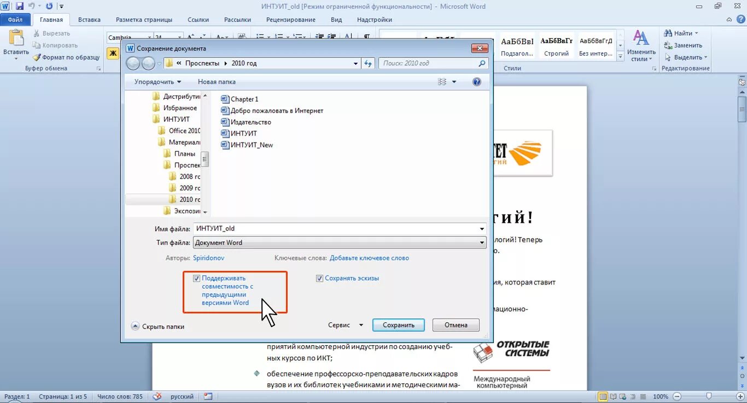Screen dimensions: 747x403
Task: Click the Save icon in Quick Access Toolbar
Action: click(20, 7)
